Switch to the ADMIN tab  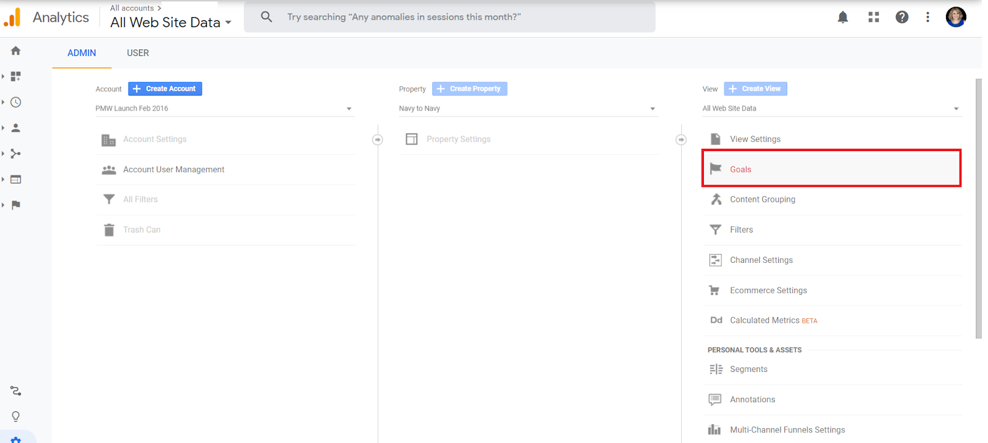point(82,53)
